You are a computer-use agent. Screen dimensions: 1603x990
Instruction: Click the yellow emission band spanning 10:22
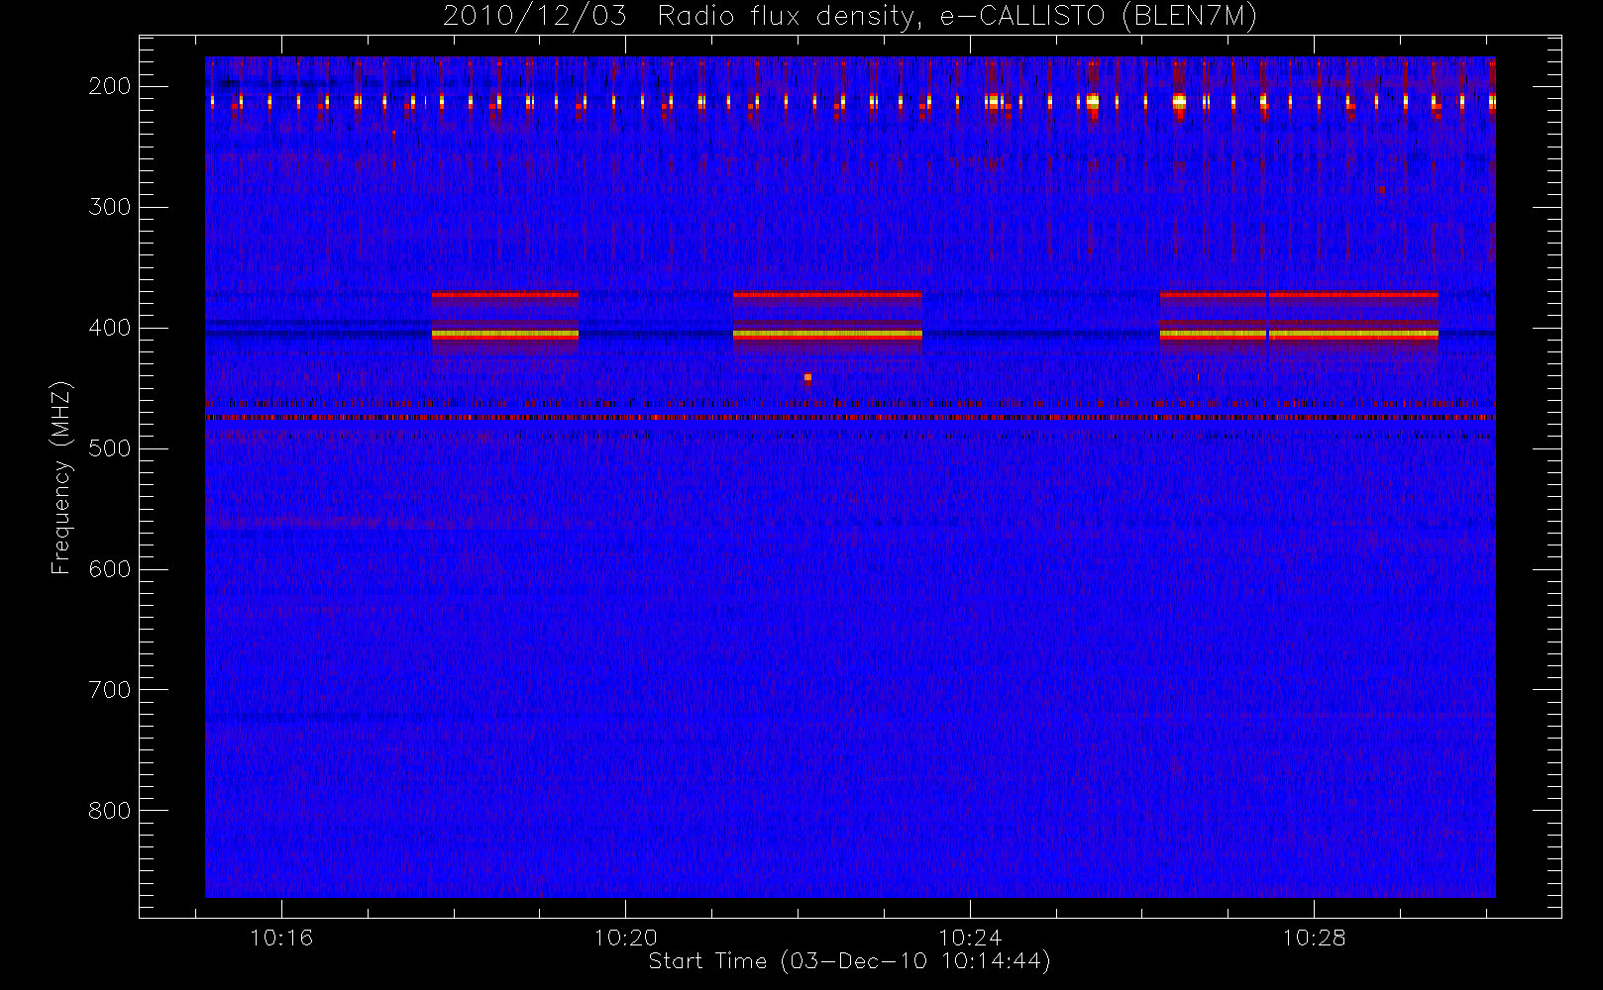tap(827, 335)
